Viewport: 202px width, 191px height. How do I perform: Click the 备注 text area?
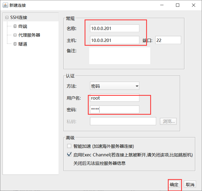click(x=120, y=56)
